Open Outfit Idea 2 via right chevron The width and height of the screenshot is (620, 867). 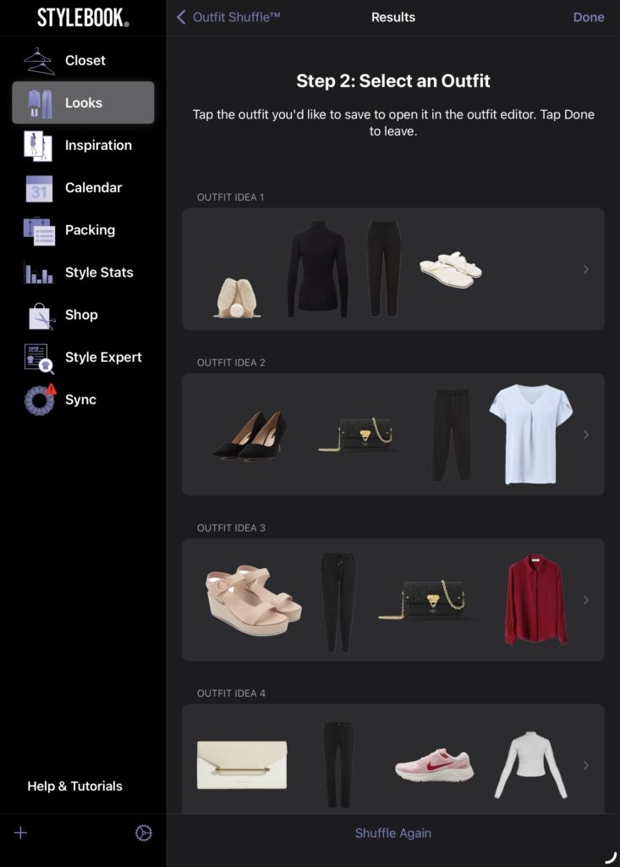(586, 434)
